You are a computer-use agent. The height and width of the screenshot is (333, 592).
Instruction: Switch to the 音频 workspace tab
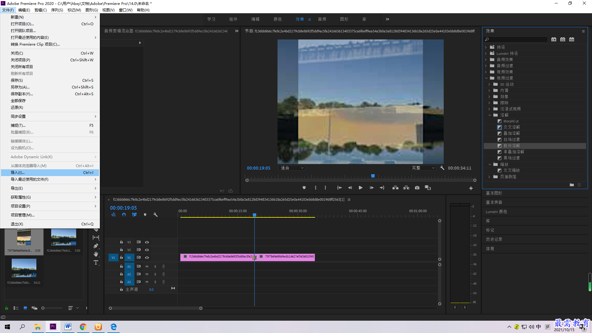[x=322, y=19]
